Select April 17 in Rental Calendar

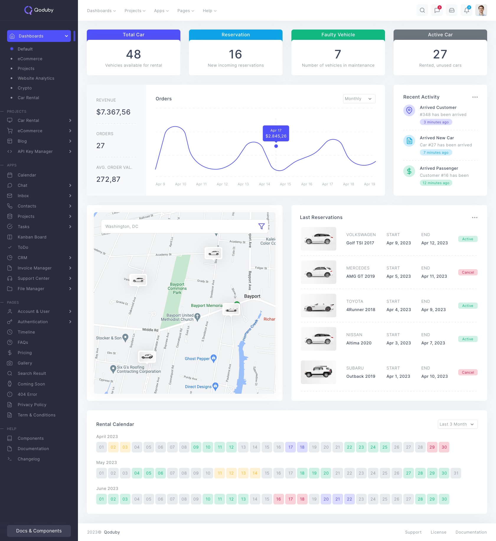291,447
